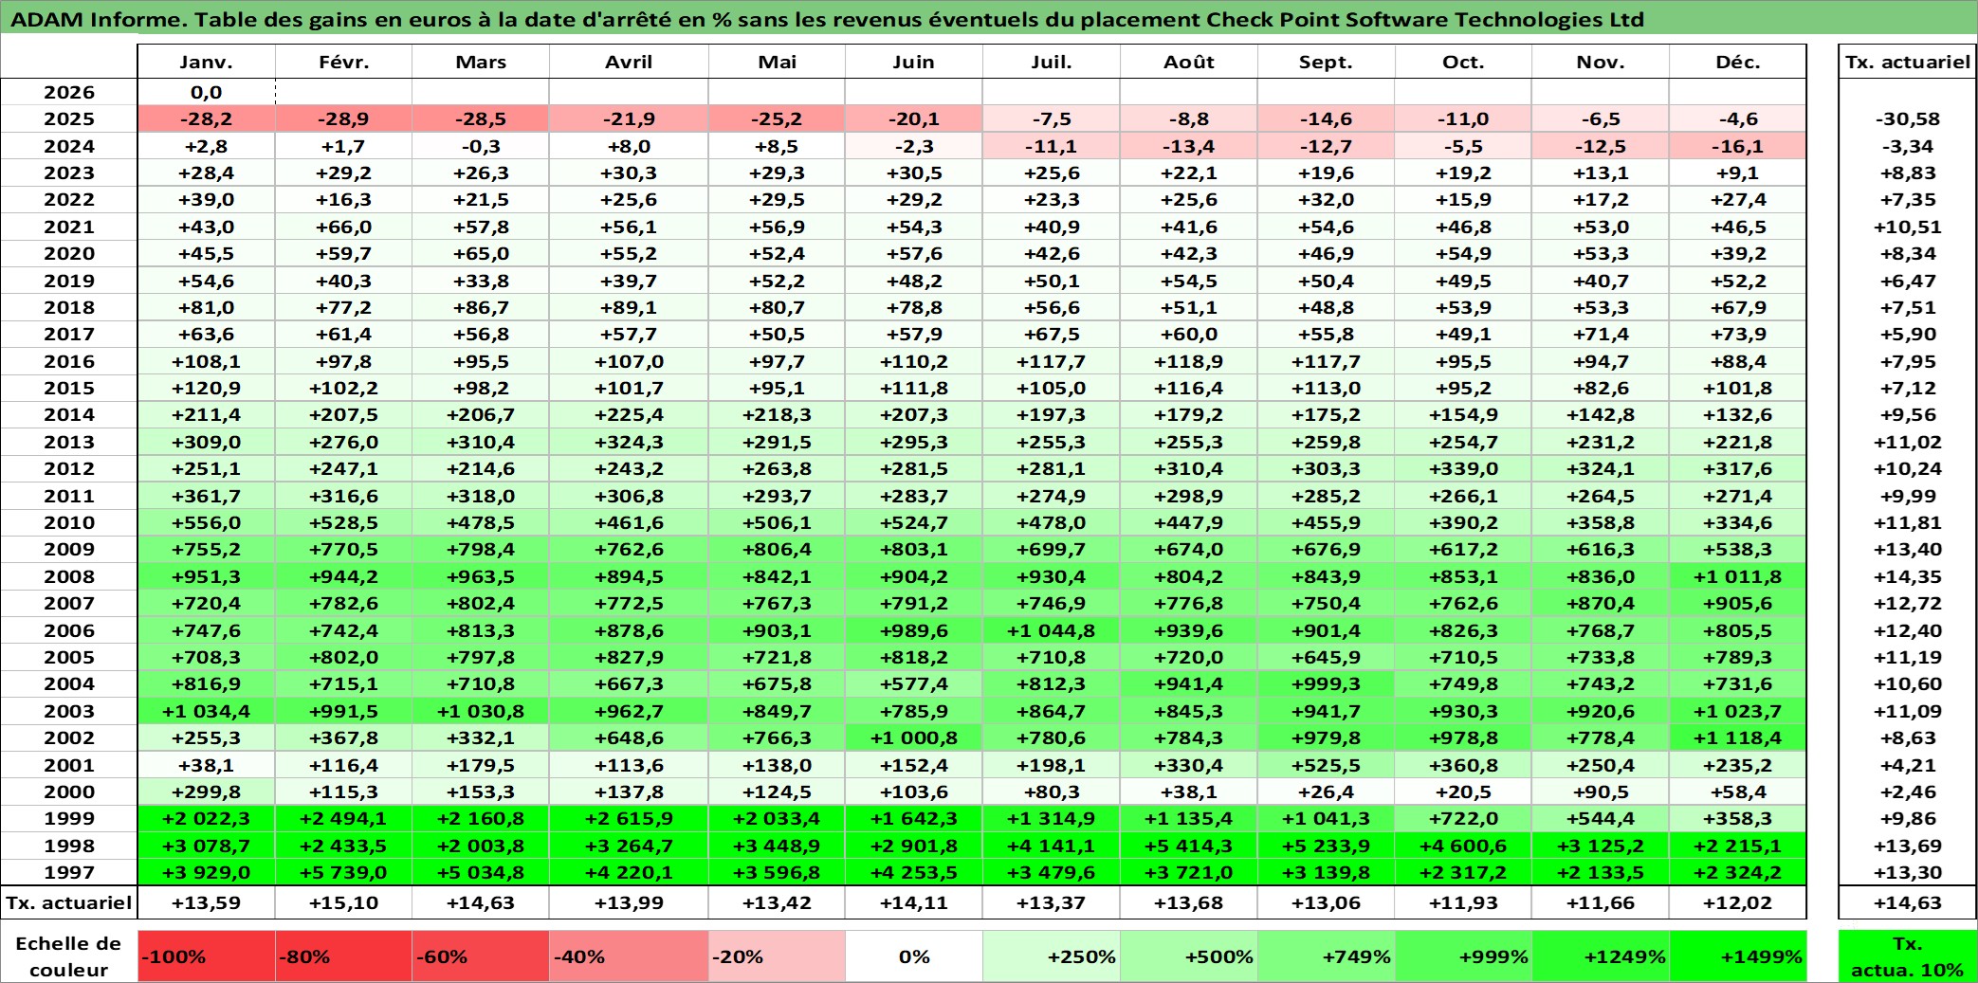
Task: Click the '+2 022,3' January 1999 cell
Action: tap(207, 818)
